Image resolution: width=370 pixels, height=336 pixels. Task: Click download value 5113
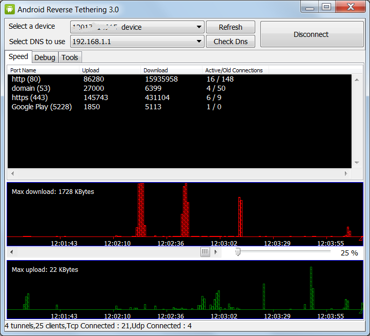pyautogui.click(x=153, y=107)
